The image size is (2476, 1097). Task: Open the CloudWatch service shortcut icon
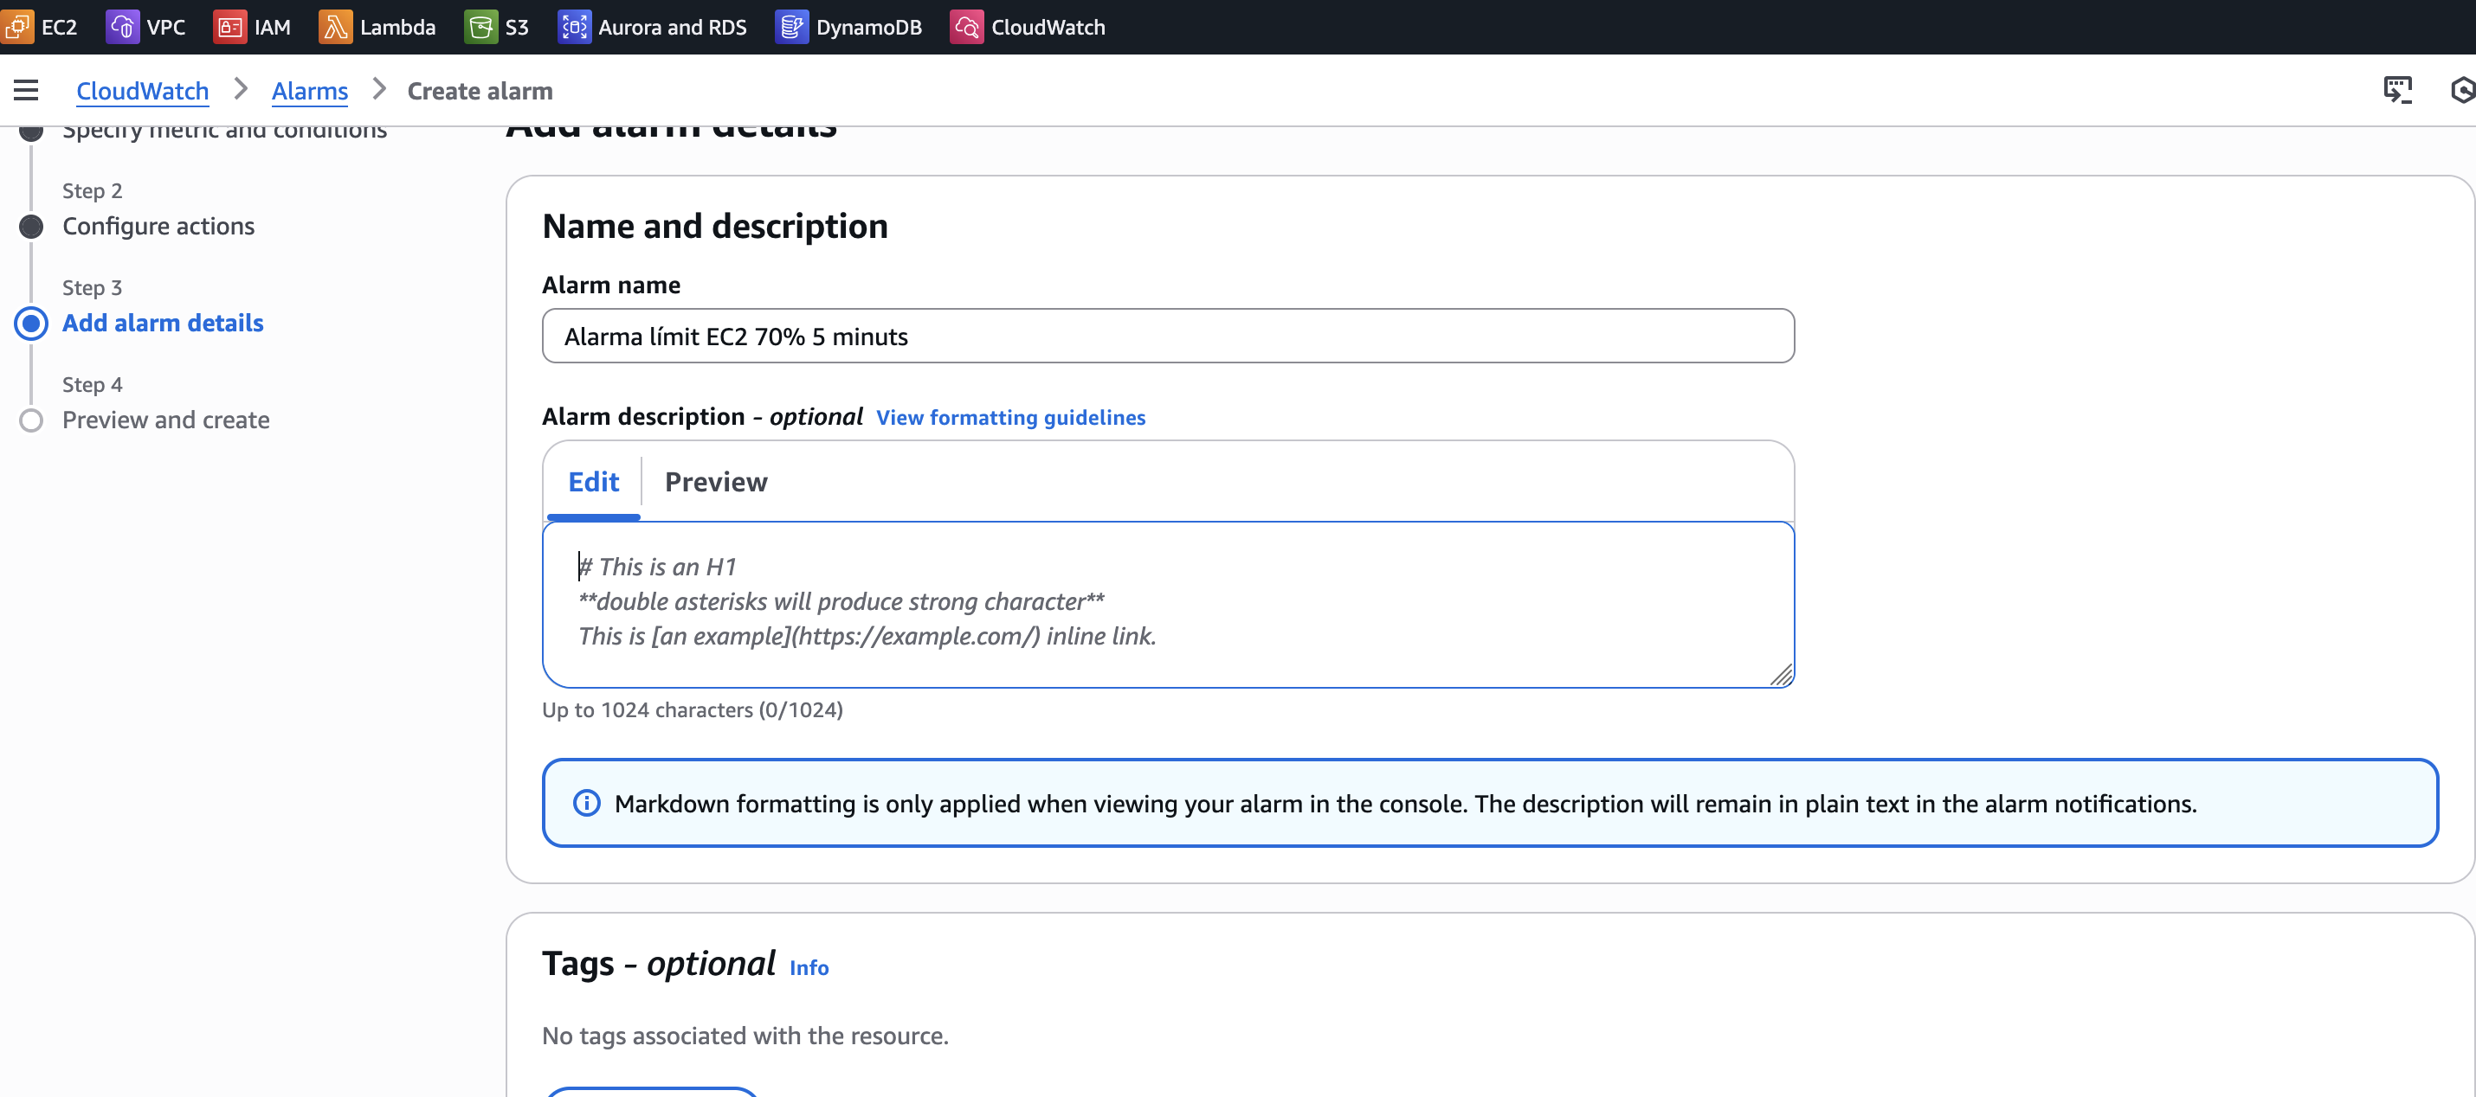click(x=966, y=27)
